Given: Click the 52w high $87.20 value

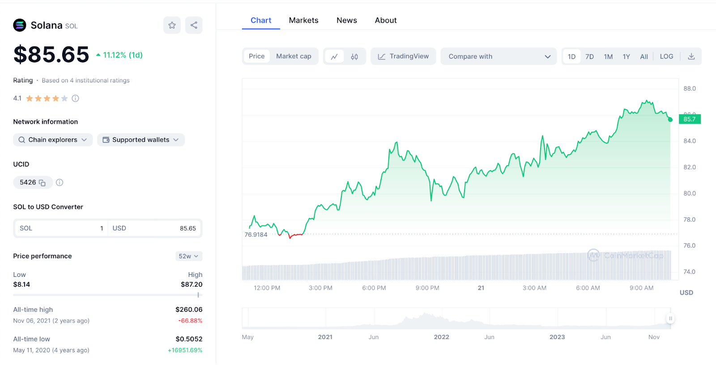Looking at the screenshot, I should [x=192, y=284].
